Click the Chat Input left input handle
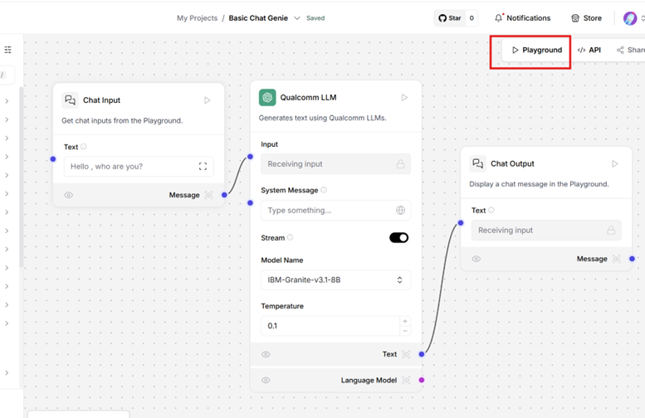Screen dimensions: 645x418 [53, 159]
